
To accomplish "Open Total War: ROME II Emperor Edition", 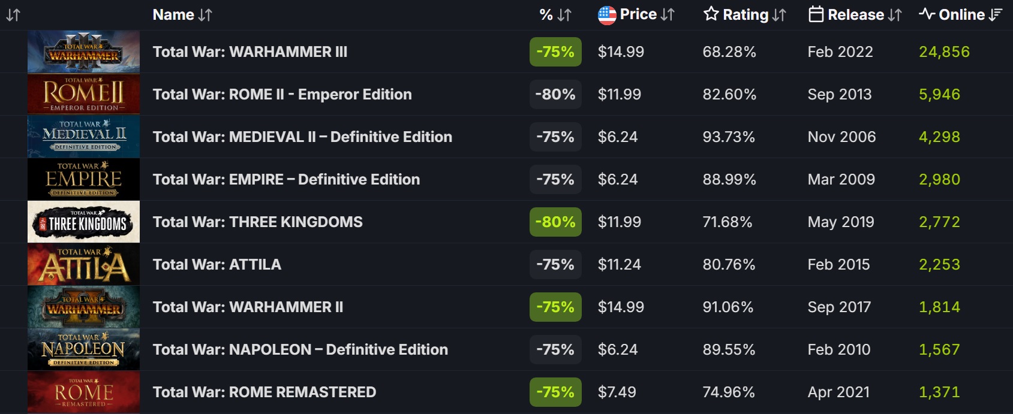I will [x=282, y=95].
